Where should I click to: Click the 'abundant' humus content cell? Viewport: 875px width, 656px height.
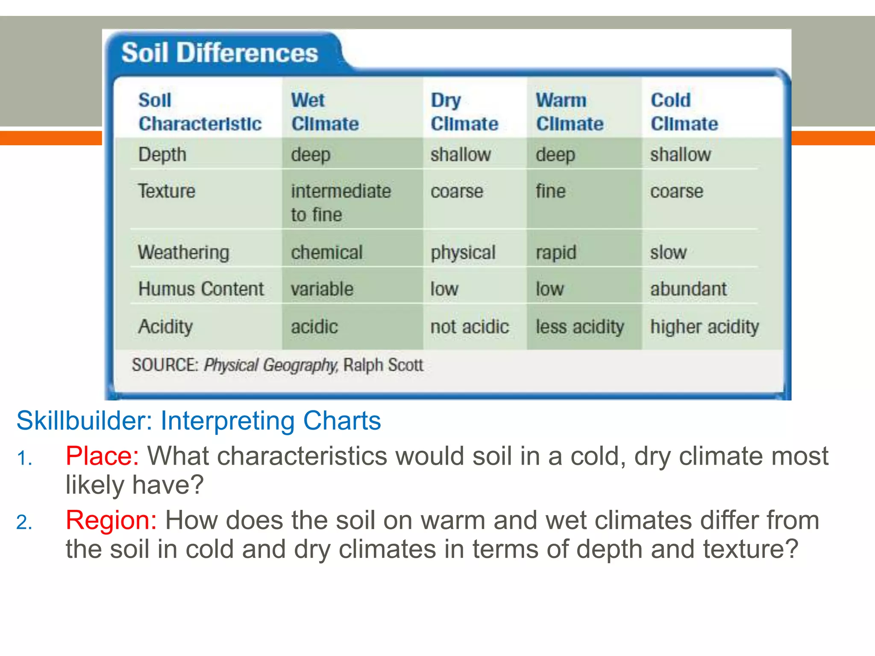click(x=688, y=289)
